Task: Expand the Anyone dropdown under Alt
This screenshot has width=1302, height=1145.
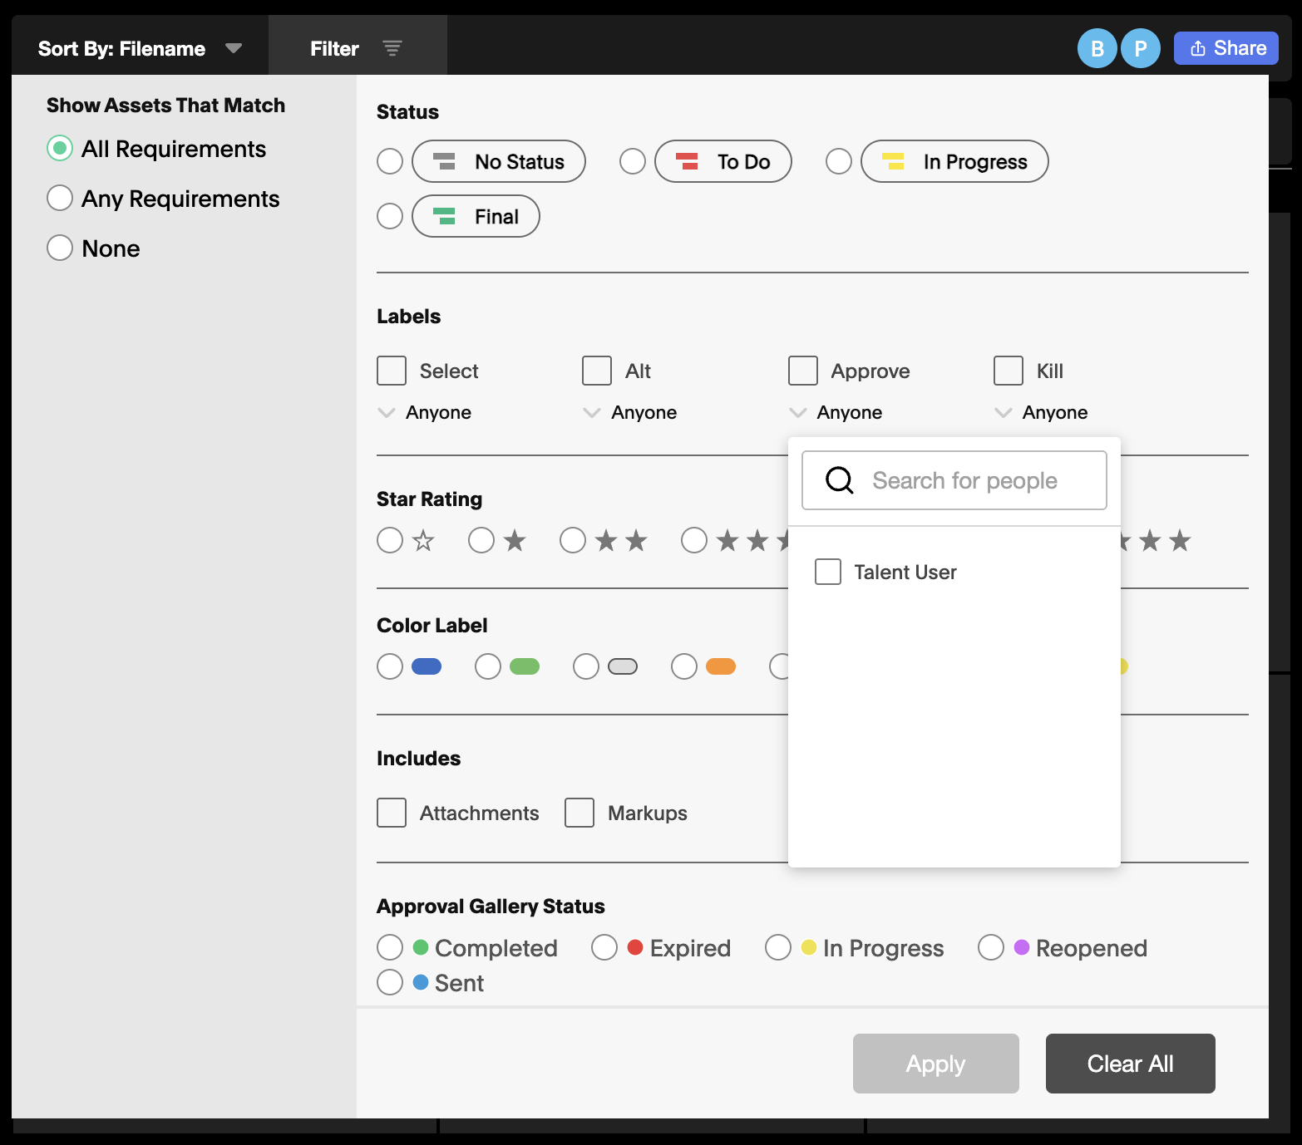Action: [x=629, y=412]
